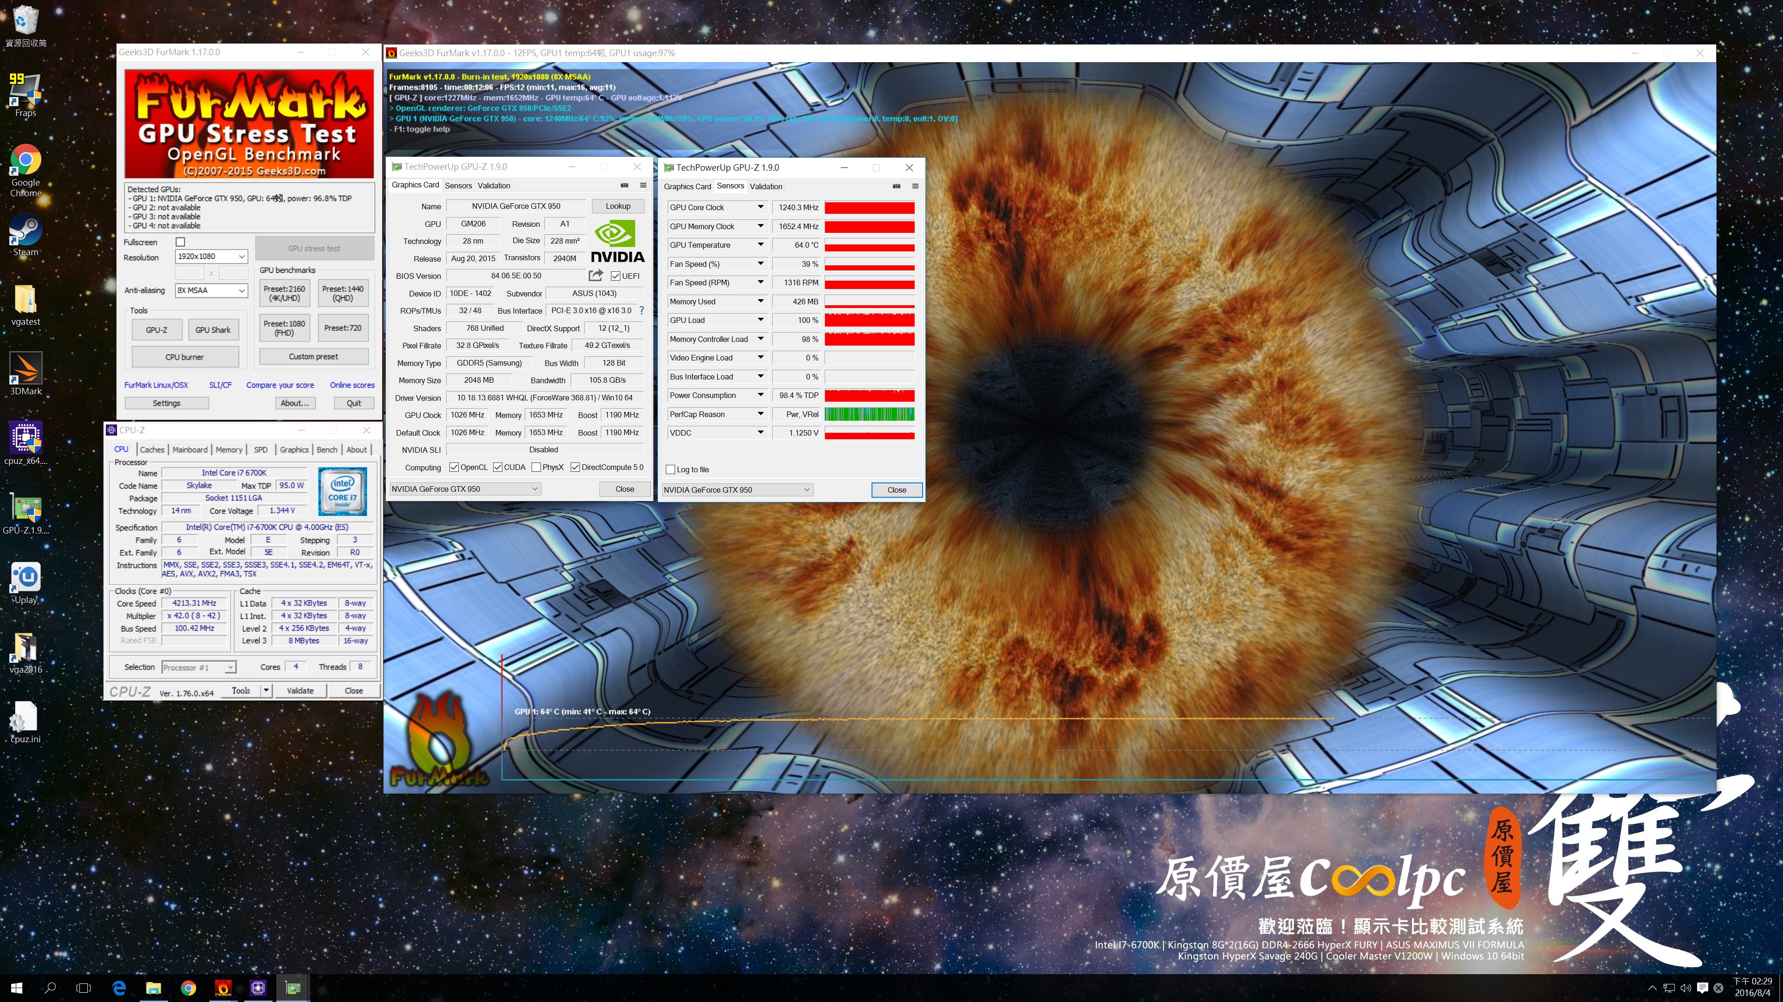Open GPU selector dropdown in GPU-Z Graphics Card window
The image size is (1783, 1002).
[464, 489]
